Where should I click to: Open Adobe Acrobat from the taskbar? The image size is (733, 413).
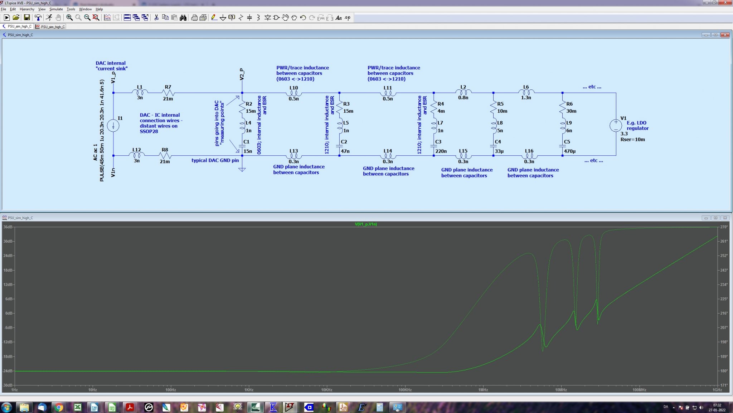130,407
